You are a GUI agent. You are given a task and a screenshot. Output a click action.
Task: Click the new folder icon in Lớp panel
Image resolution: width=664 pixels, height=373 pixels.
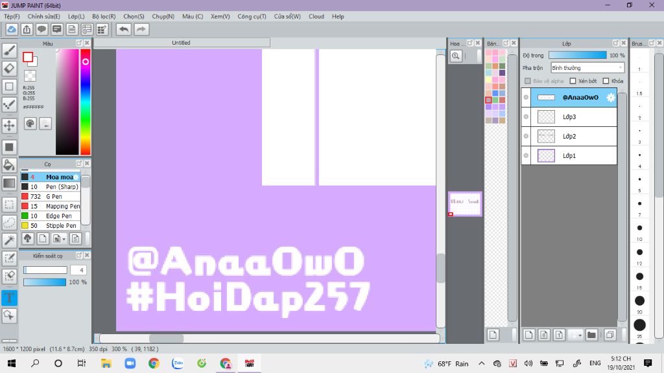(591, 335)
